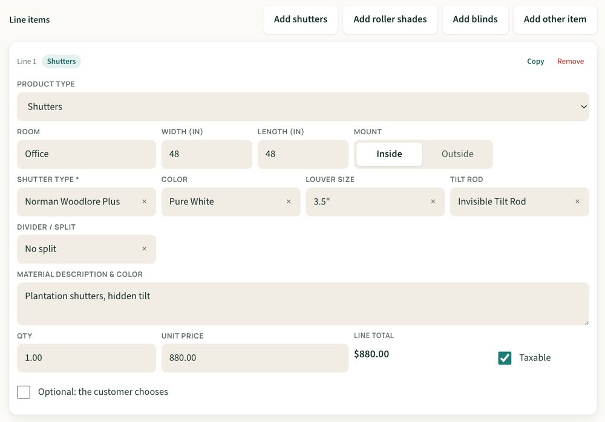The height and width of the screenshot is (422, 605).
Task: Clear the 3.5" louver size
Action: tap(433, 201)
